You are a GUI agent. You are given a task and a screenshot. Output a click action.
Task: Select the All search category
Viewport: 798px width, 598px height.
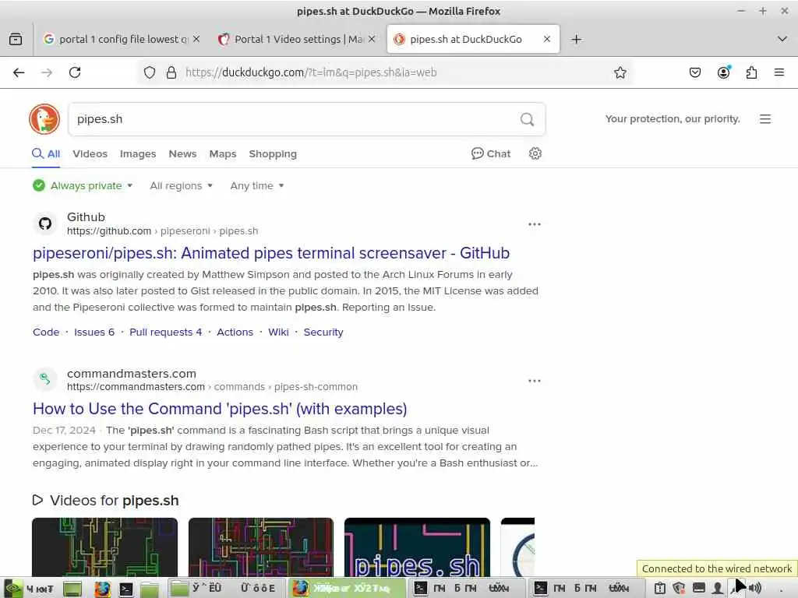click(46, 153)
